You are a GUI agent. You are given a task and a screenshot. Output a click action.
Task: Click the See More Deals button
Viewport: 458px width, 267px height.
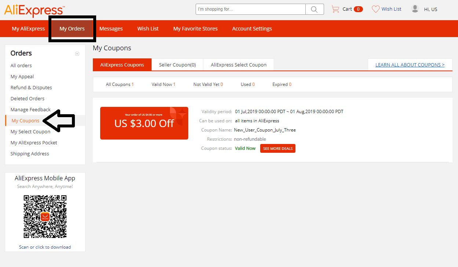[x=278, y=148]
